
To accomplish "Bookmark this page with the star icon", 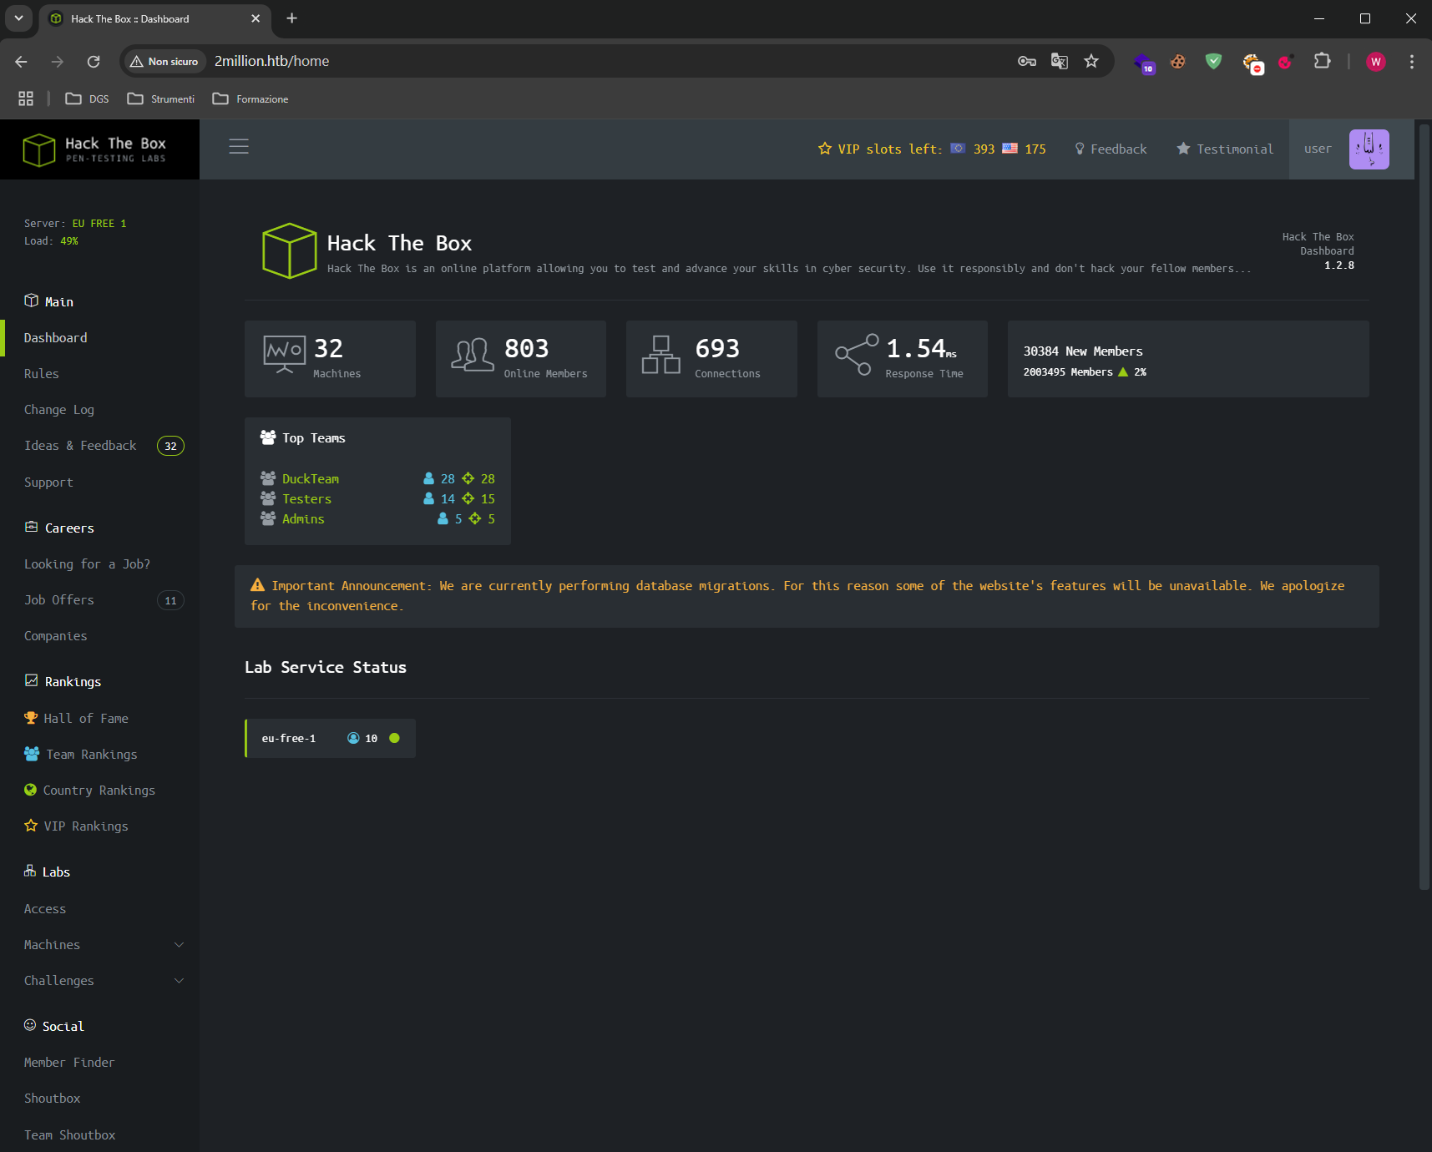I will pyautogui.click(x=1091, y=61).
